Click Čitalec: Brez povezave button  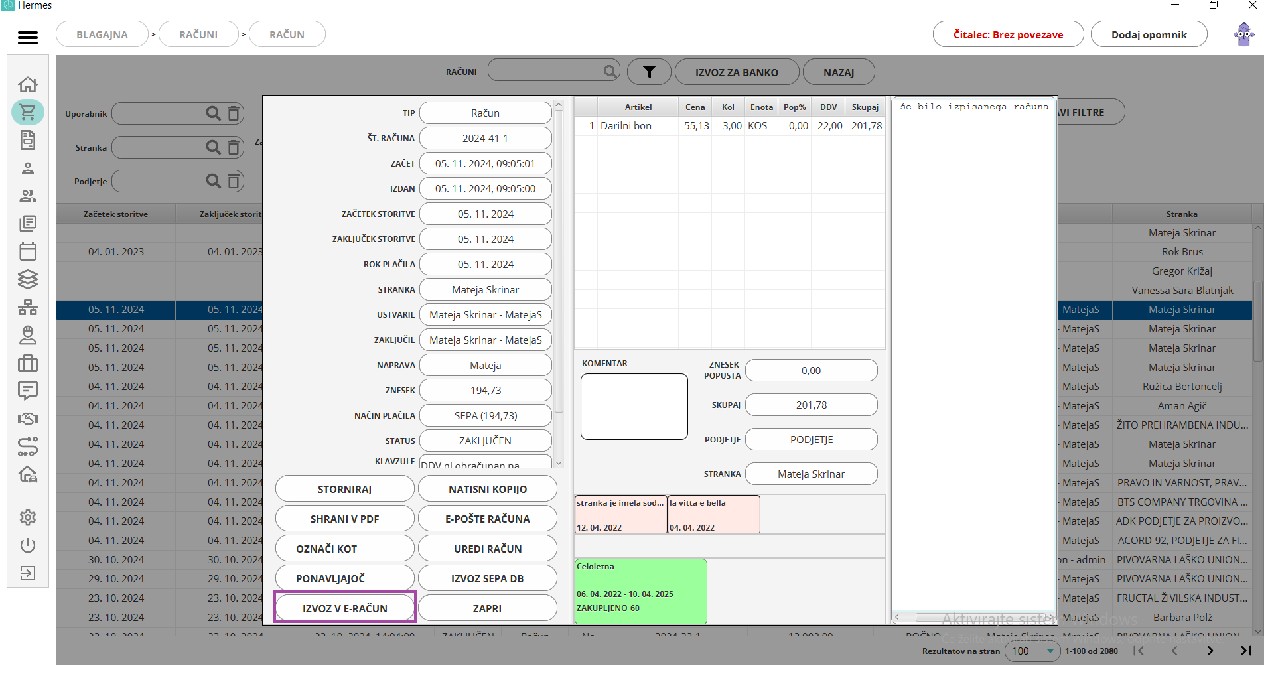[x=1008, y=34]
